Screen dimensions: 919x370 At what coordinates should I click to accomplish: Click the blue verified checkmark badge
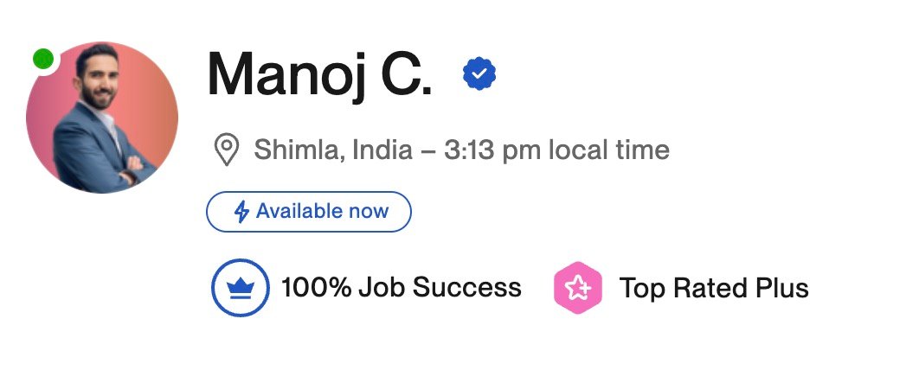479,74
